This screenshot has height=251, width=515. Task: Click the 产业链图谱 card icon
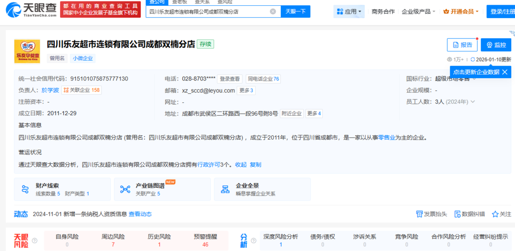[125, 189]
